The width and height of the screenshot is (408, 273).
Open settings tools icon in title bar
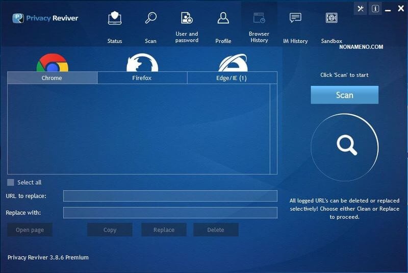pos(360,9)
